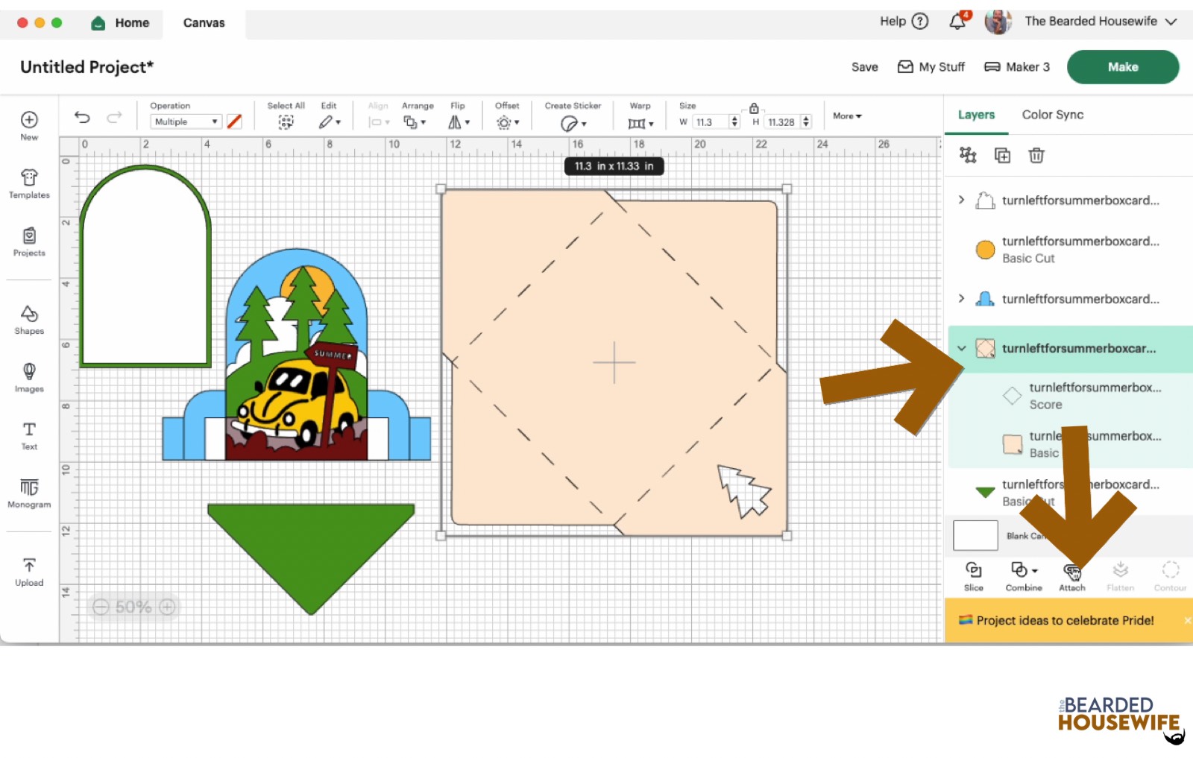Open notifications bell
Image resolution: width=1193 pixels, height=758 pixels.
pyautogui.click(x=958, y=21)
